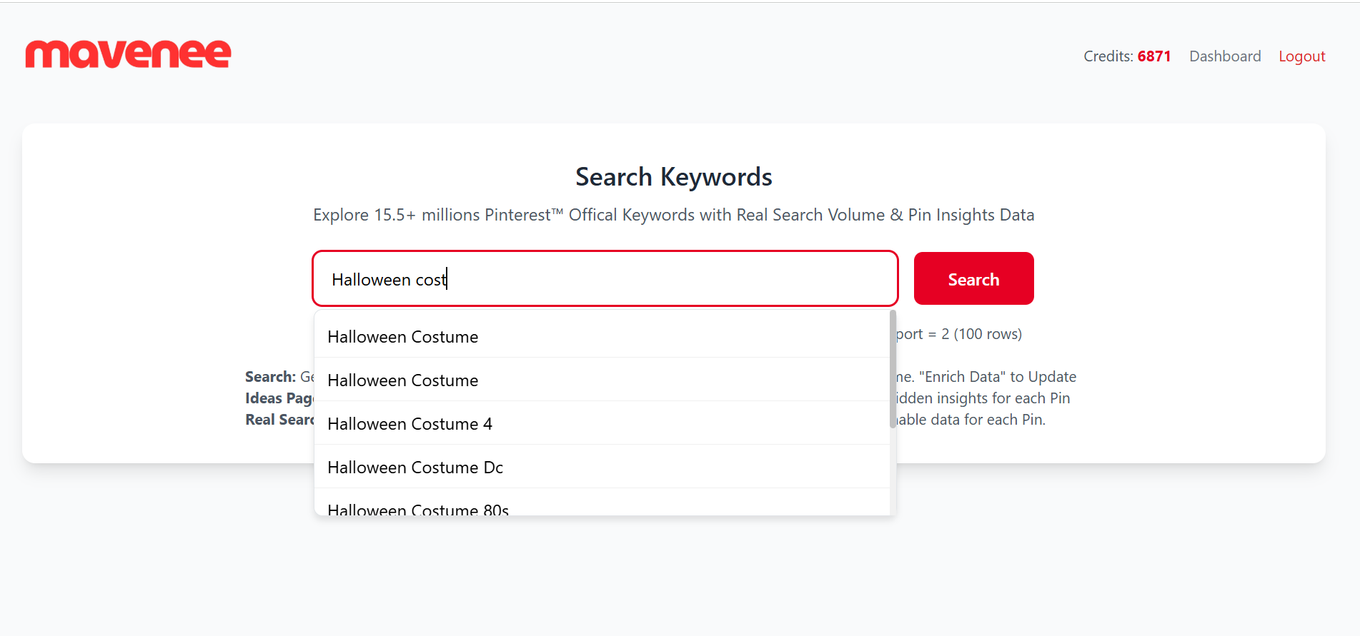The width and height of the screenshot is (1360, 636).
Task: Click the '(100 rows)' export cost text
Action: [988, 334]
